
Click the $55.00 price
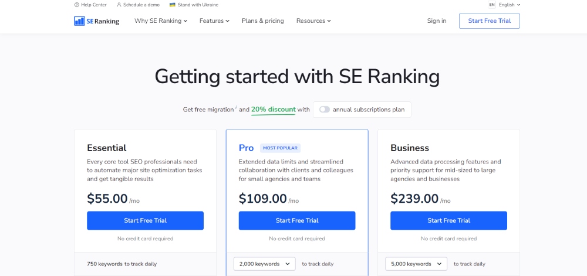click(x=107, y=198)
